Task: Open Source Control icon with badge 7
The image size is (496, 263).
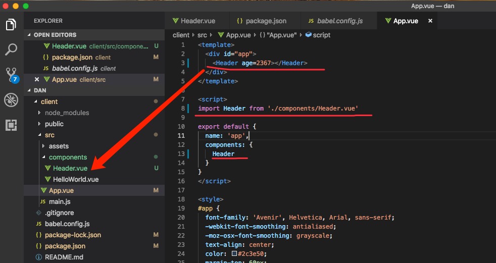Action: (x=12, y=75)
